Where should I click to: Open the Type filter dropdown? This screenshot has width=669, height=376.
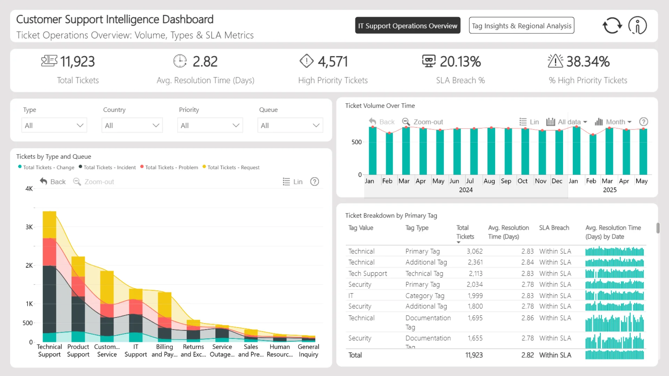(x=54, y=125)
